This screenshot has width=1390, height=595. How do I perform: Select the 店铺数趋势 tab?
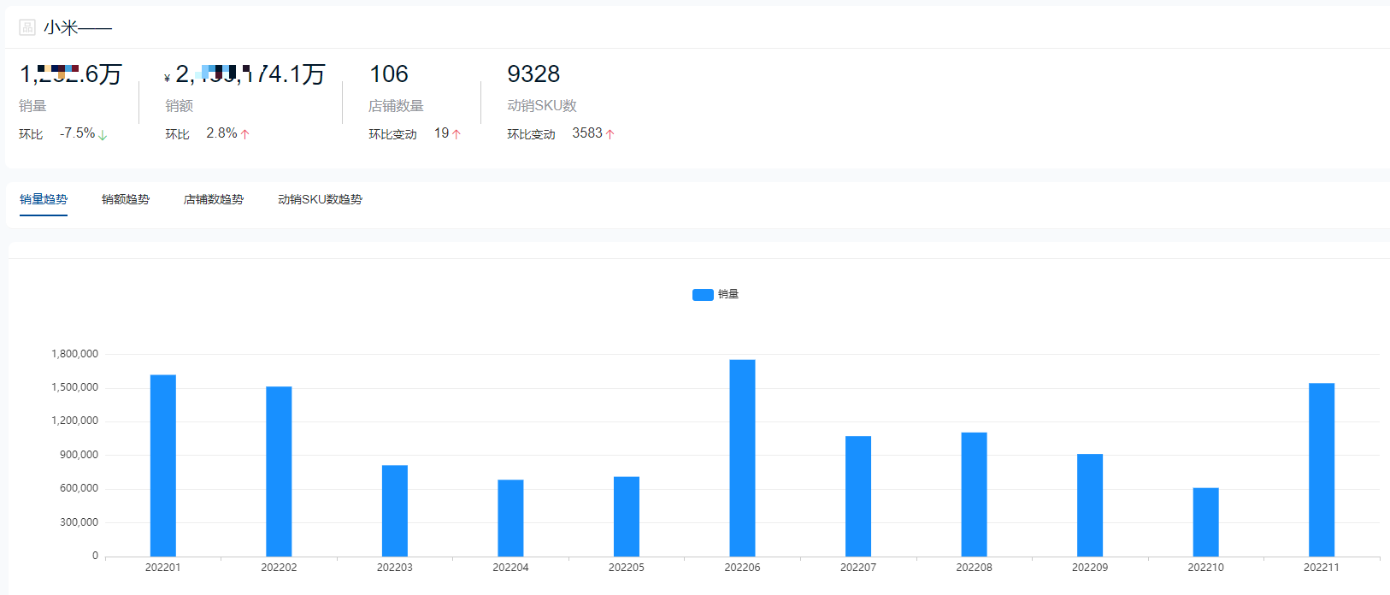point(214,199)
